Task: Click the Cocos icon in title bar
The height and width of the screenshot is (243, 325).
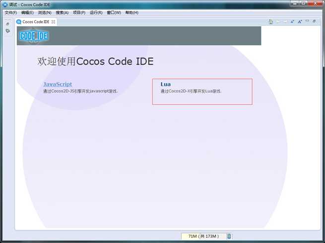Action: (x=4, y=4)
